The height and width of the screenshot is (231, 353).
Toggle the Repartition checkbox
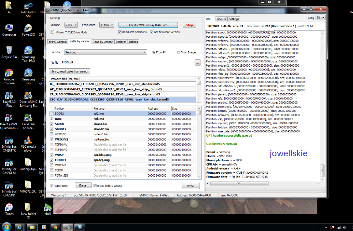52,186
